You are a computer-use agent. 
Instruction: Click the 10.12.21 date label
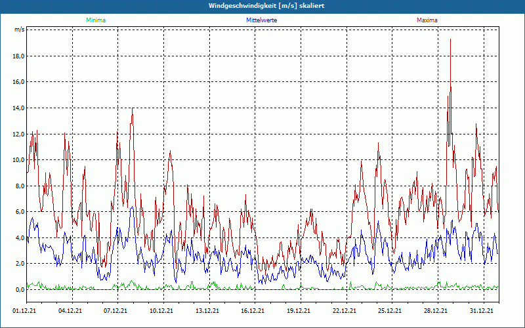tap(161, 311)
